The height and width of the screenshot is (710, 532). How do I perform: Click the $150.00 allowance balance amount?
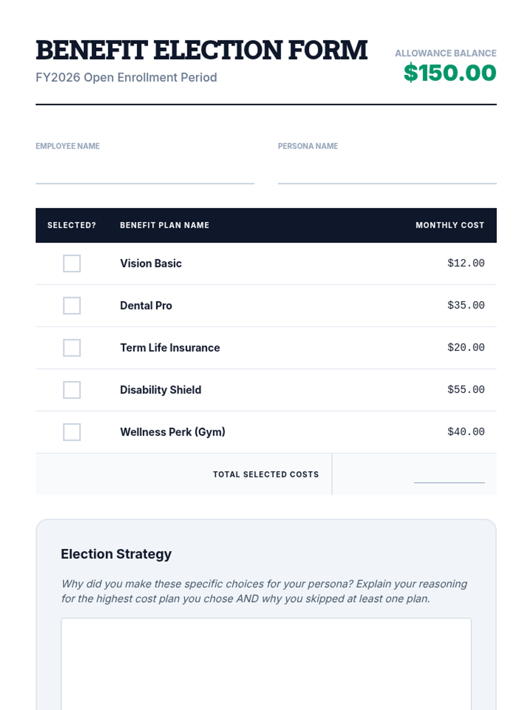click(450, 73)
